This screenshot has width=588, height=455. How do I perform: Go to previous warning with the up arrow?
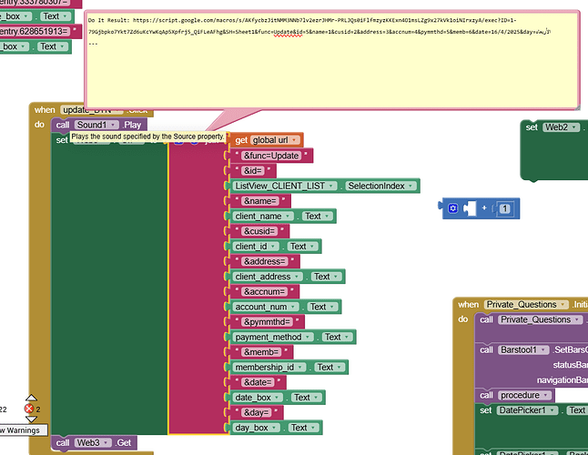[x=31, y=398]
